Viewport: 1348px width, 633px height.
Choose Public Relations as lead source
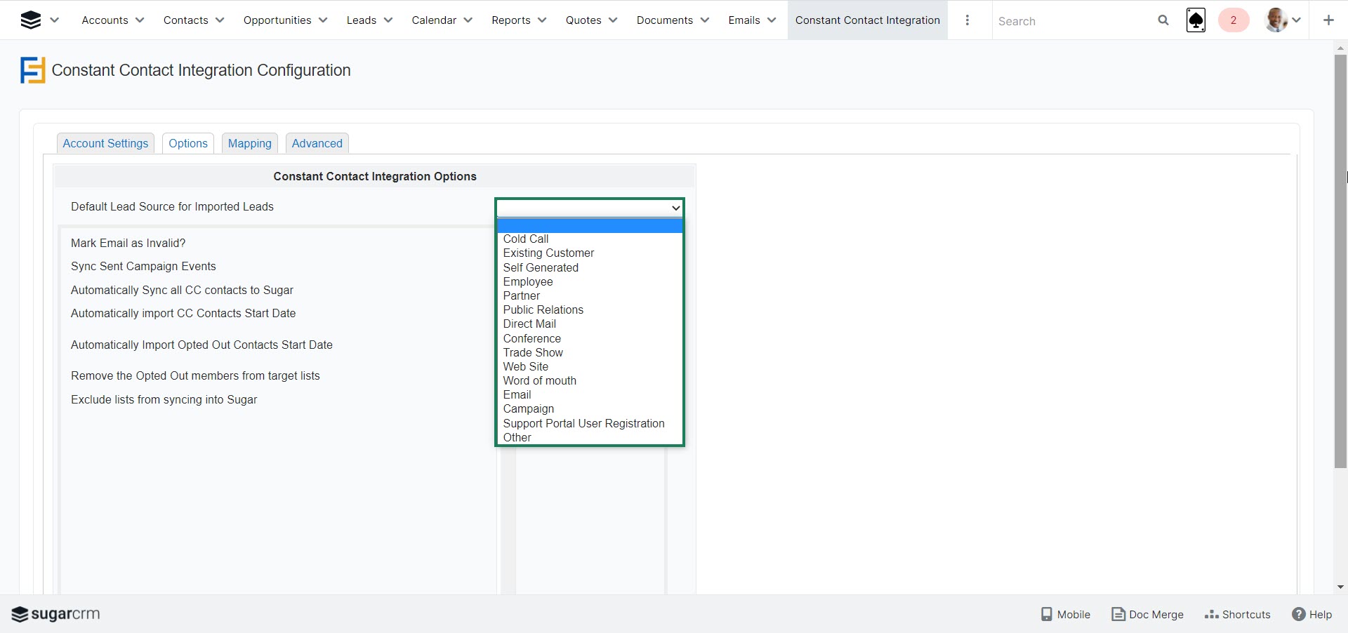pos(590,309)
